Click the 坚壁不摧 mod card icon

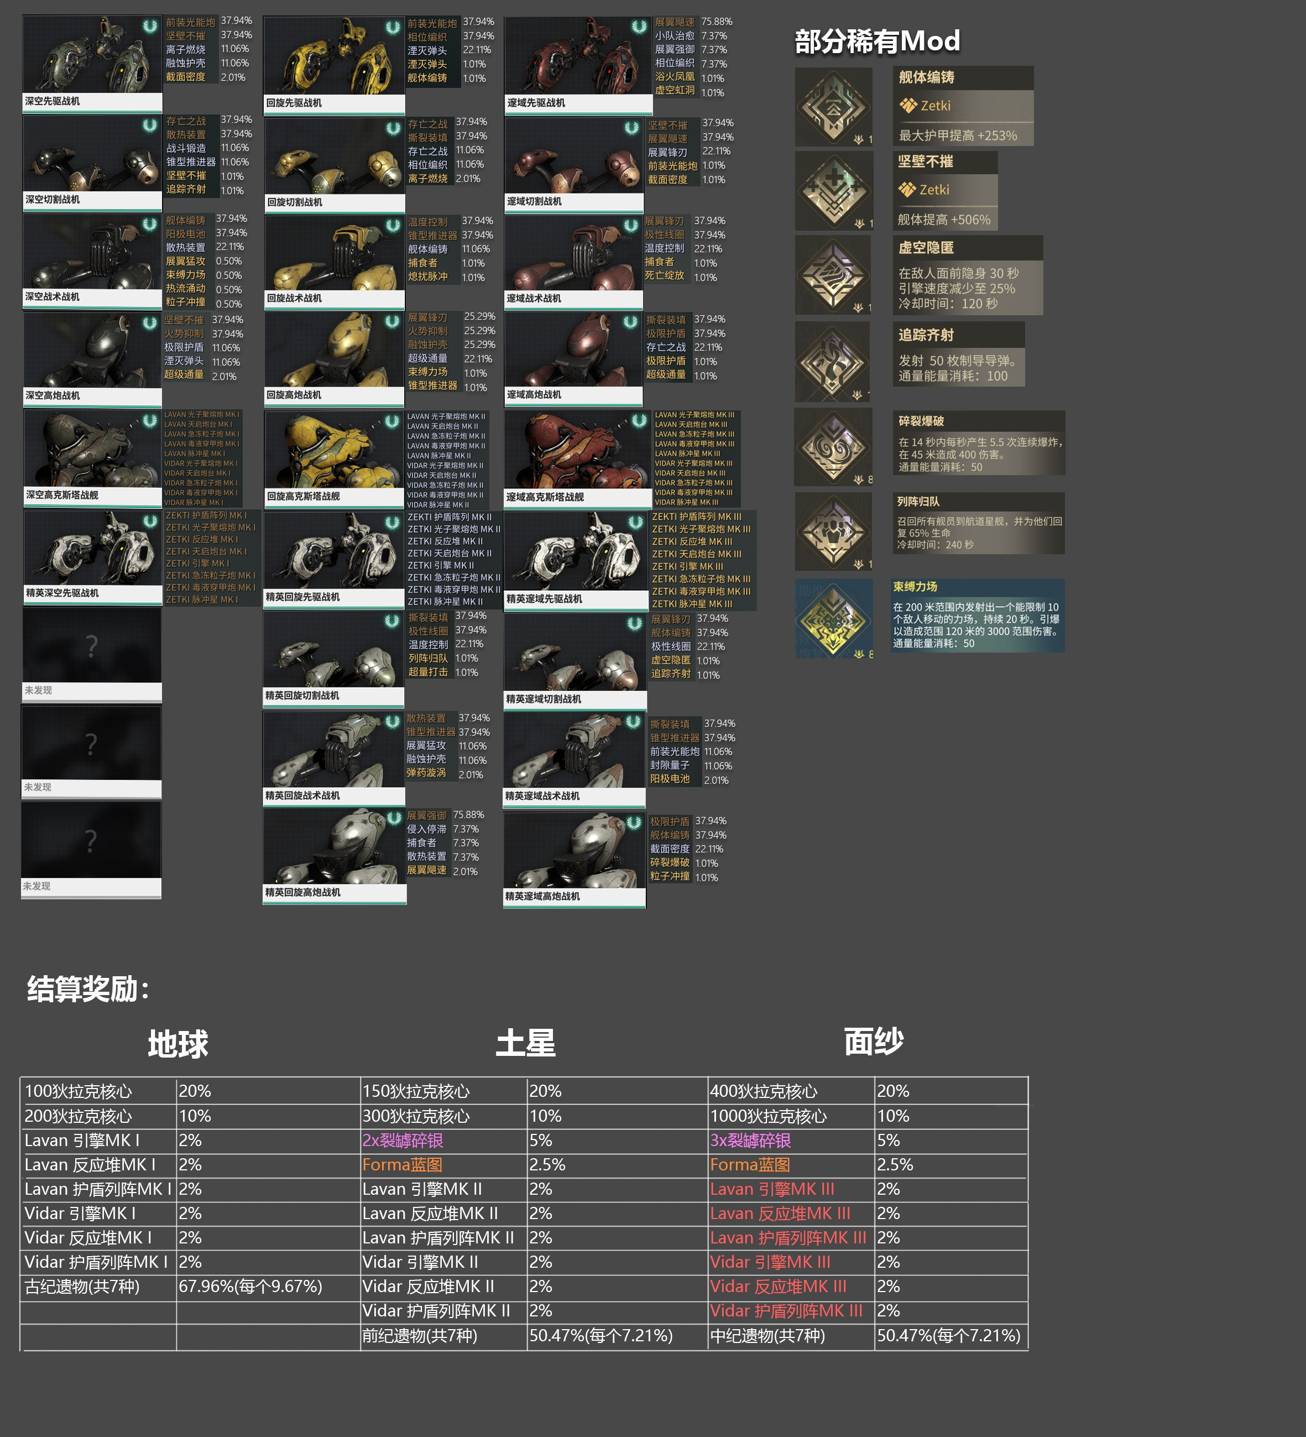click(834, 191)
